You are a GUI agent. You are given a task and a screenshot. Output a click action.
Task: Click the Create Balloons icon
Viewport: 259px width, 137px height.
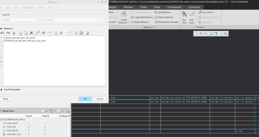(124, 14)
